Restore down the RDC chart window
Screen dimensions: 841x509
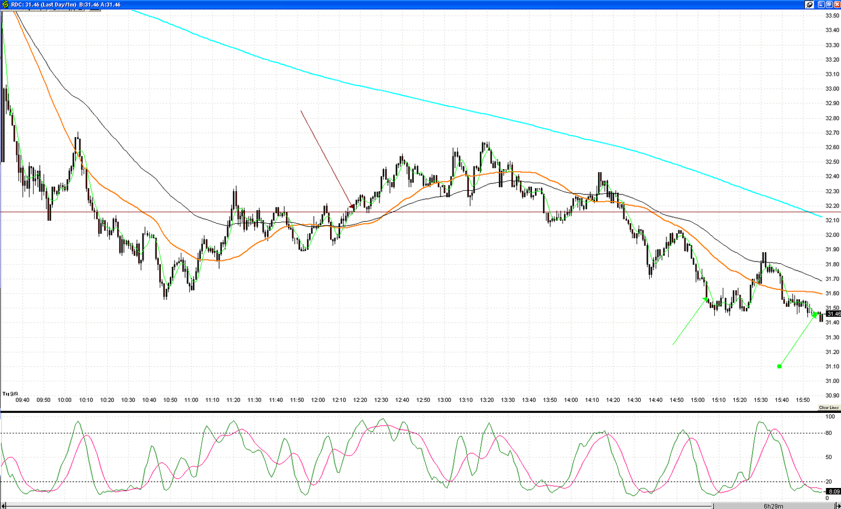(829, 4)
